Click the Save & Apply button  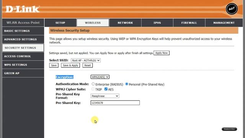70,65
